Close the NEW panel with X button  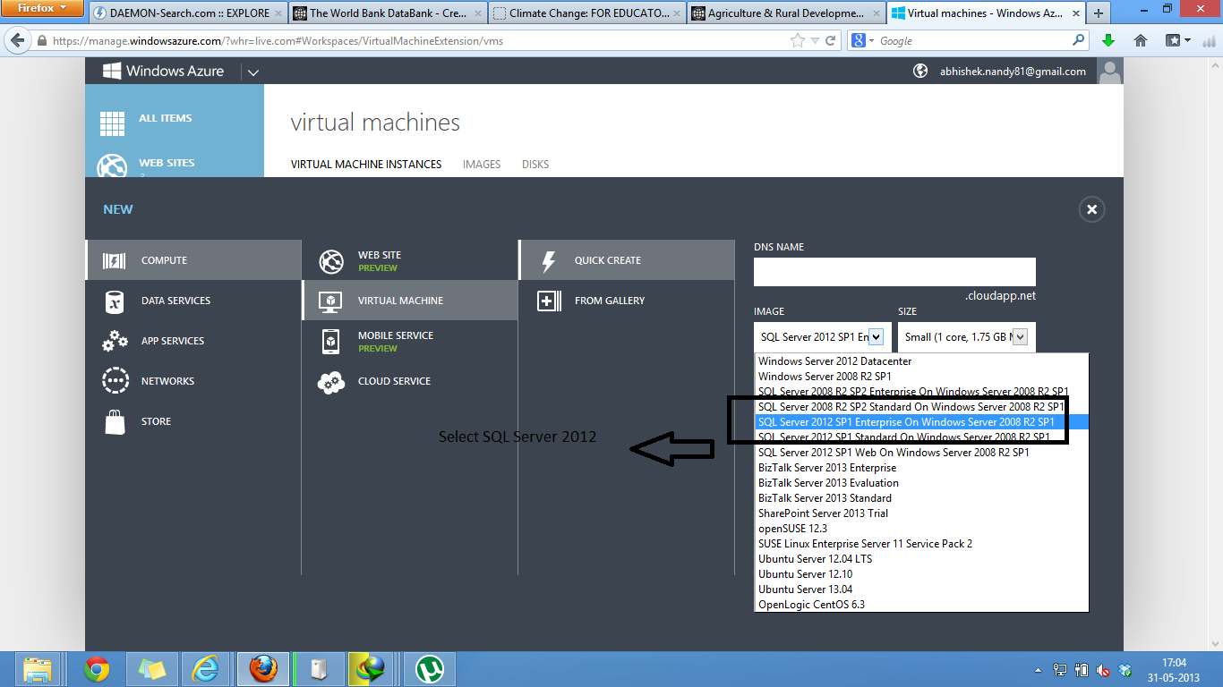click(x=1091, y=209)
